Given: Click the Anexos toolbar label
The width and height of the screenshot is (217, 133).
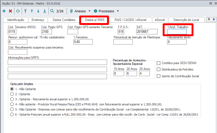Looking at the screenshot, I should 80,11.
